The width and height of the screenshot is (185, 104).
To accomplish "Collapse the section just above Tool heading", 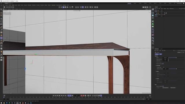I will click(x=156, y=79).
